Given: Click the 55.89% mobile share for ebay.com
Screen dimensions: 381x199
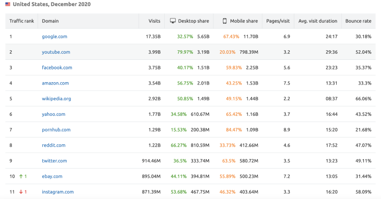Looking at the screenshot, I should (228, 176).
